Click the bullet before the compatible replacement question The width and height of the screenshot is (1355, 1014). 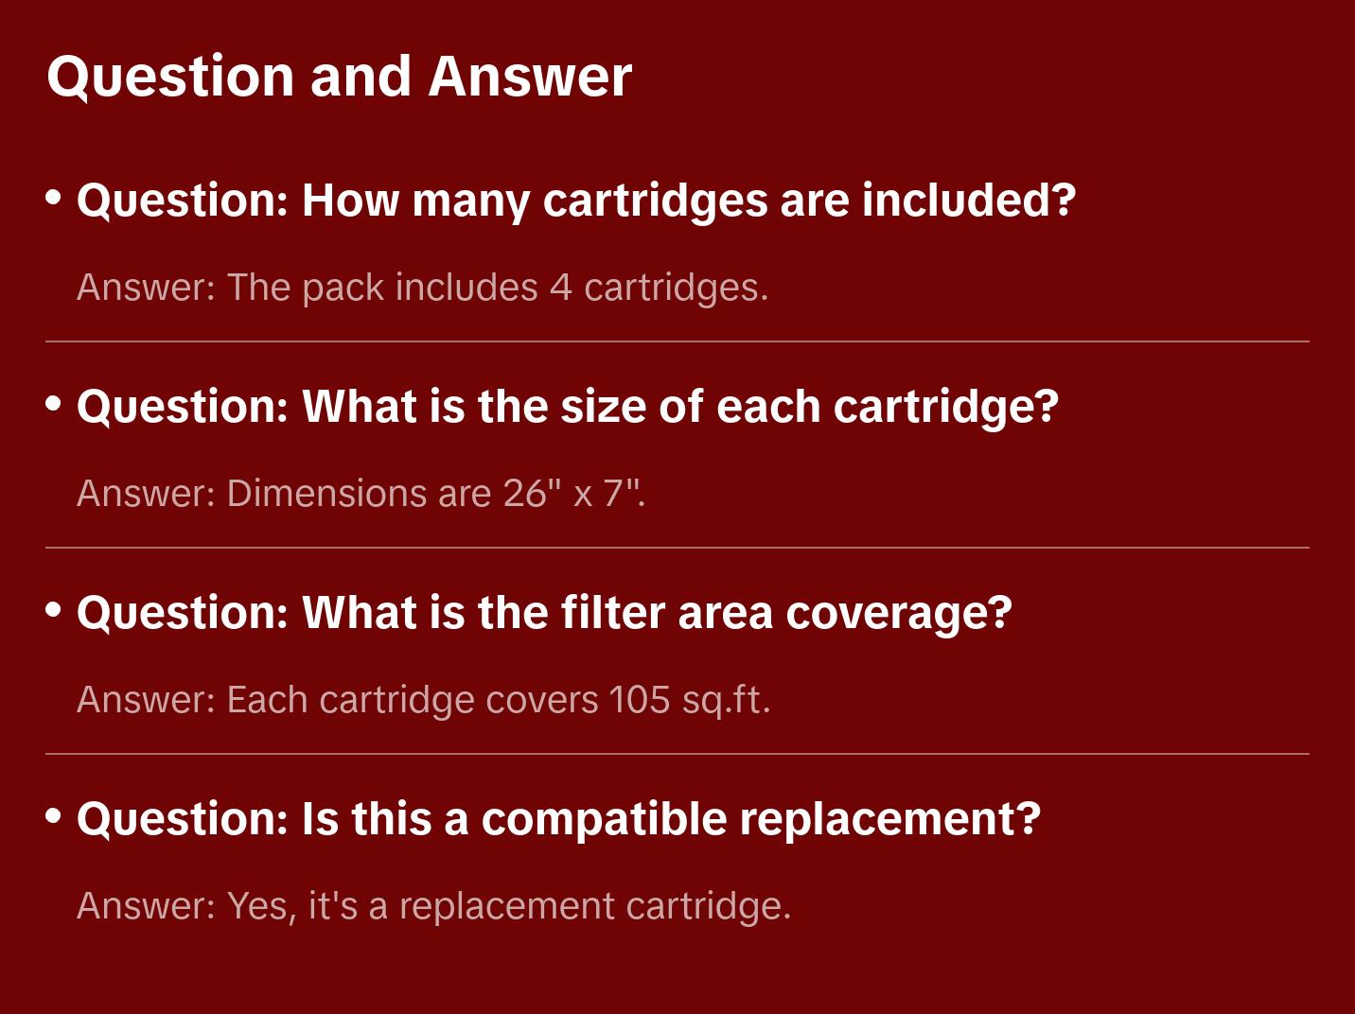[54, 815]
